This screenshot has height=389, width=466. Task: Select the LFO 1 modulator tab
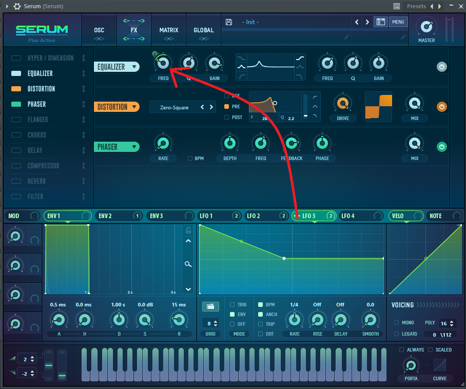pyautogui.click(x=219, y=216)
